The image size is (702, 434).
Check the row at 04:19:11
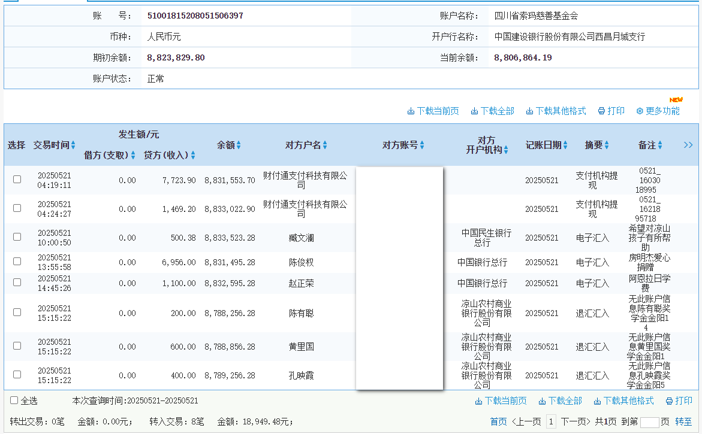pyautogui.click(x=17, y=179)
